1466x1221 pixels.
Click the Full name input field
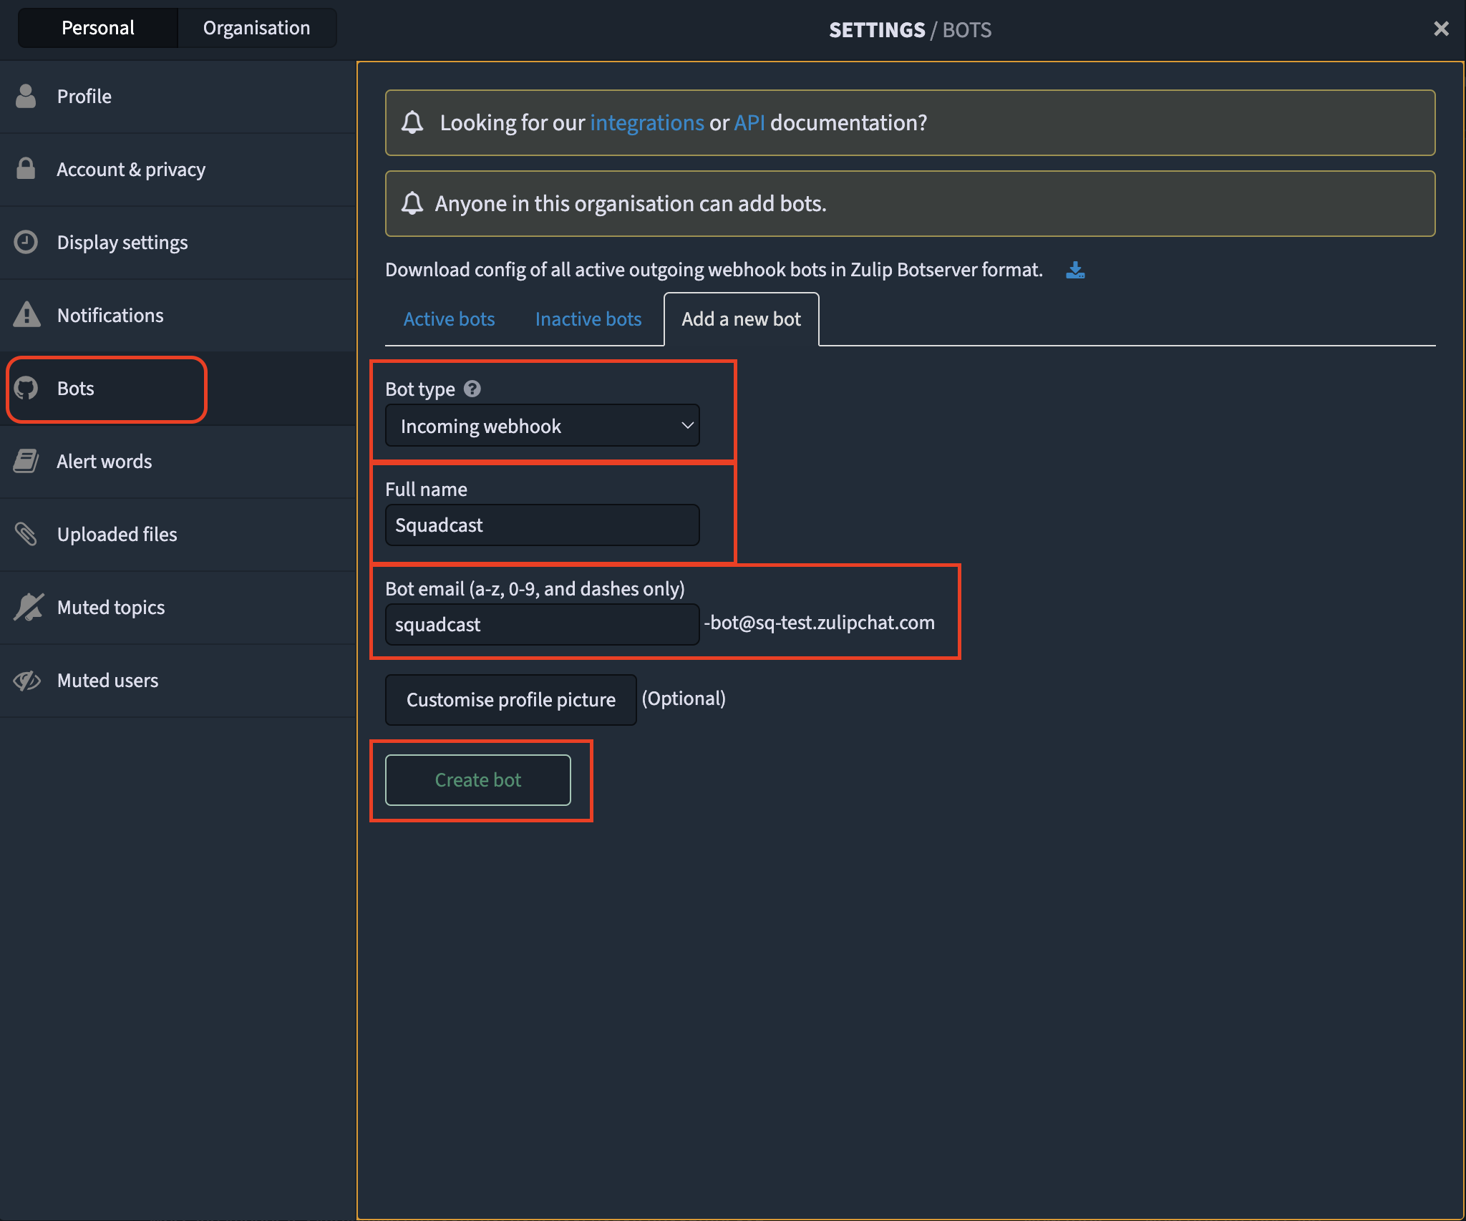542,525
